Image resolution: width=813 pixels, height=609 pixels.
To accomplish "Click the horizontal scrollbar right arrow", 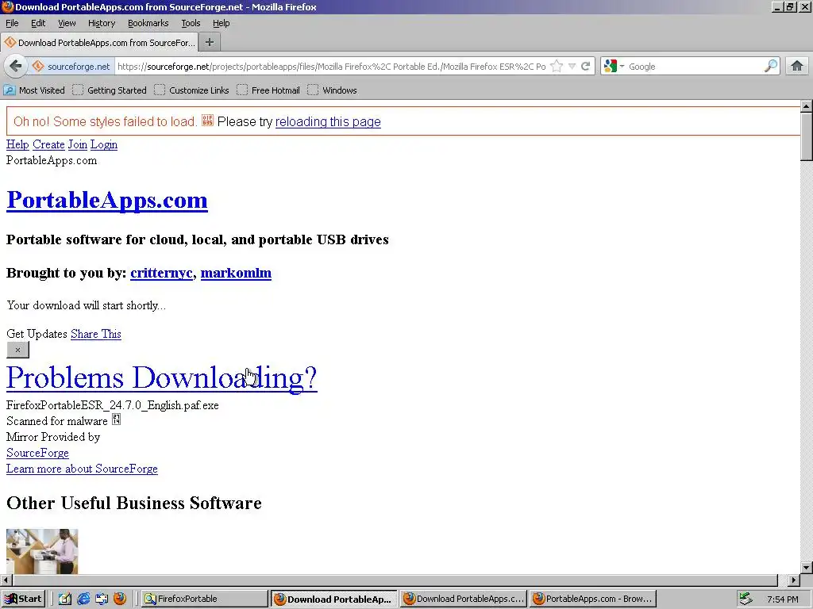I will pyautogui.click(x=793, y=580).
